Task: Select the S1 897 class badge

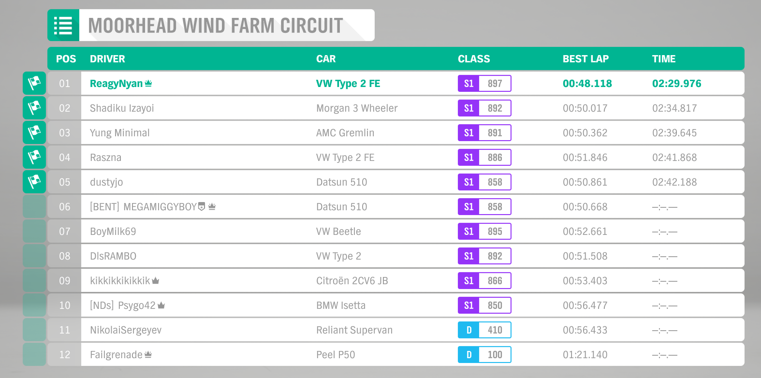Action: [484, 83]
